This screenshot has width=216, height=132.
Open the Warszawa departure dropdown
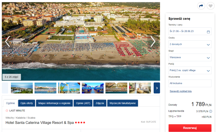click(190, 57)
